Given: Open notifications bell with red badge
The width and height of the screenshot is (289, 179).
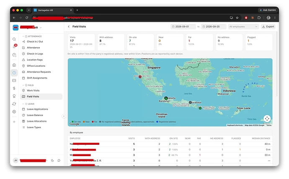Looking at the screenshot, I should (14, 47).
